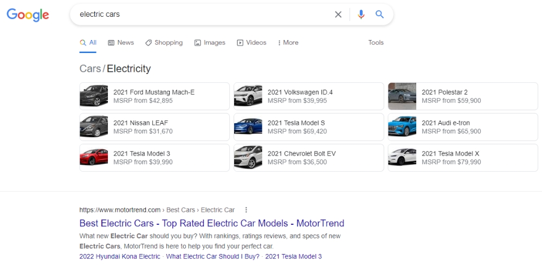Click the 2021 Audi e-tron car image
The width and height of the screenshot is (542, 274).
[x=402, y=127]
